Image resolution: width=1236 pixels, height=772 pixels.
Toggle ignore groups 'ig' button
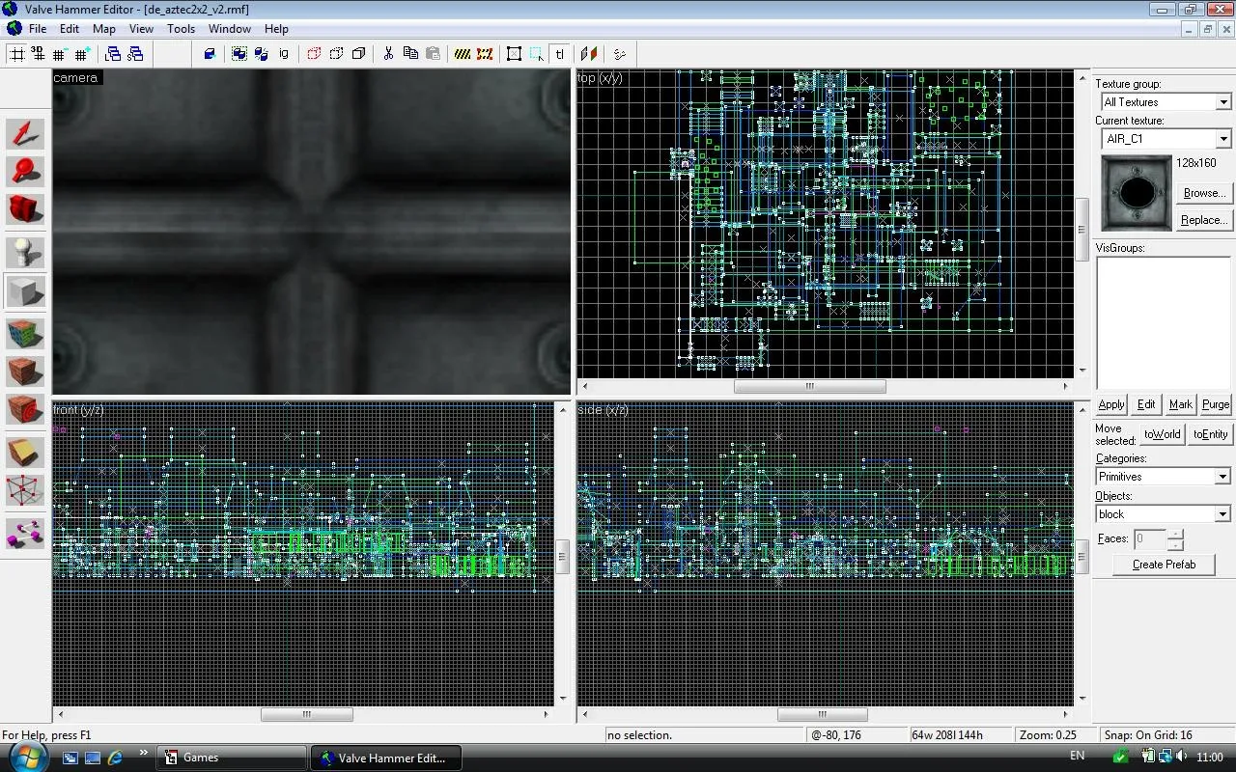point(284,54)
